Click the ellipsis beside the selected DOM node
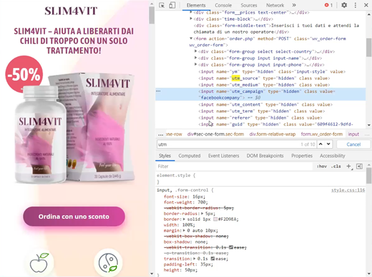Viewport: 372px width, 277px height. 158,91
